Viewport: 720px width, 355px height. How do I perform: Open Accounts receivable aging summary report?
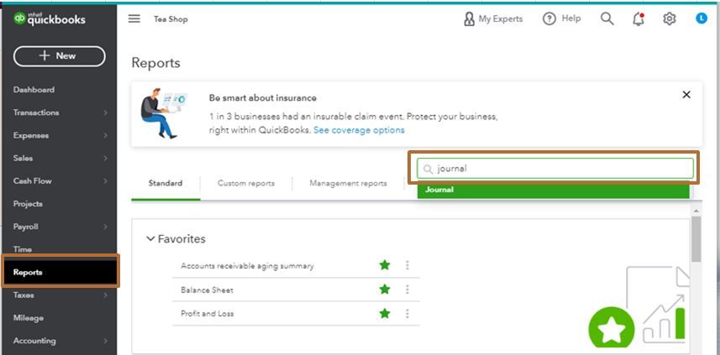point(247,266)
